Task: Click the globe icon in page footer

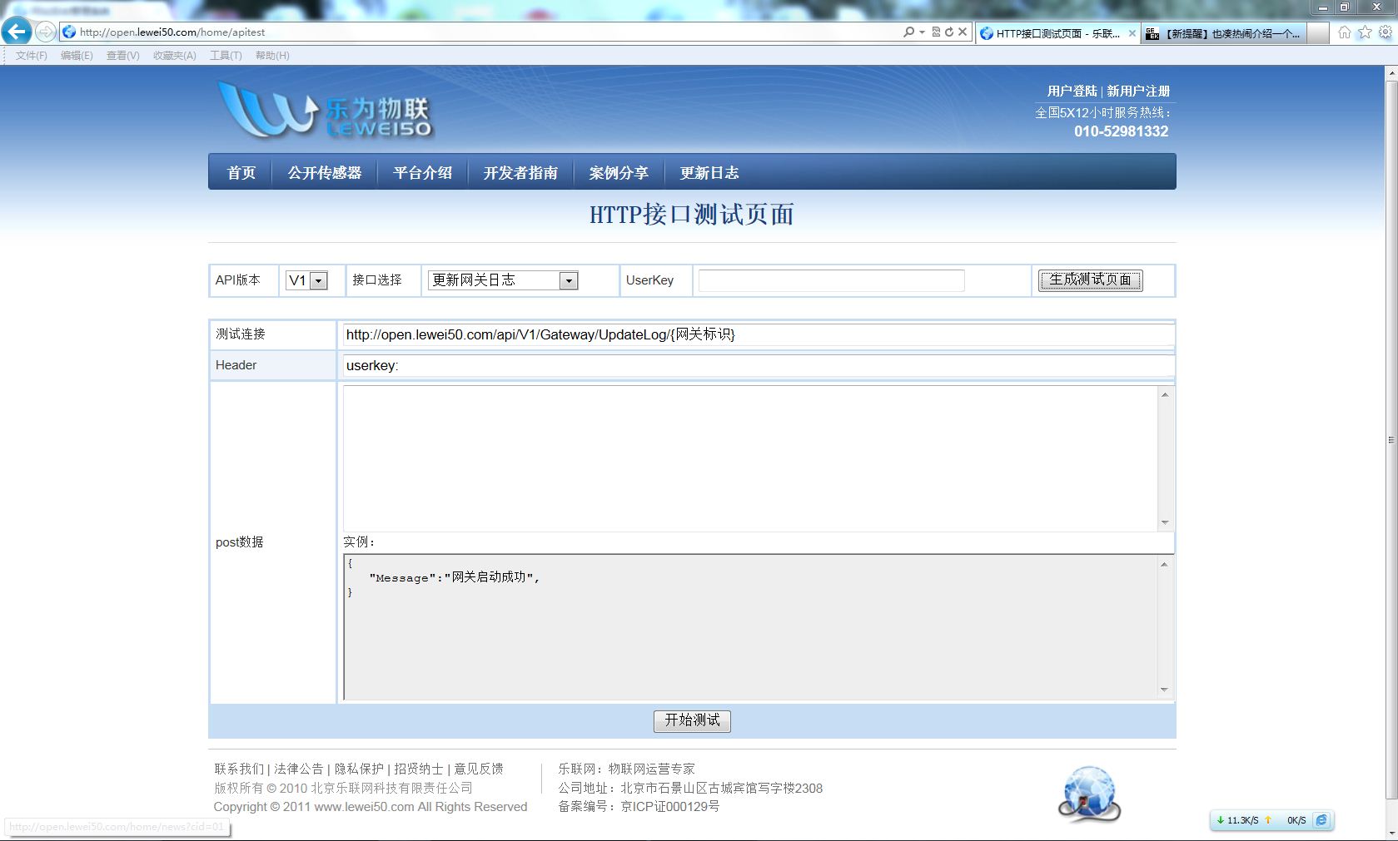Action: point(1089,794)
